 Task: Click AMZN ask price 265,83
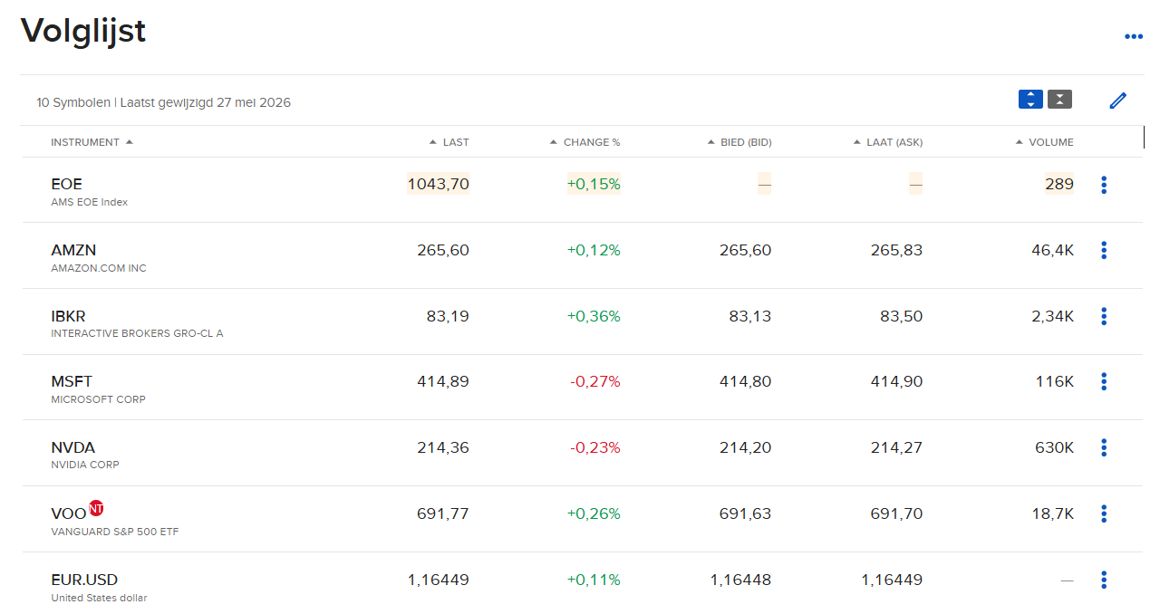point(896,250)
